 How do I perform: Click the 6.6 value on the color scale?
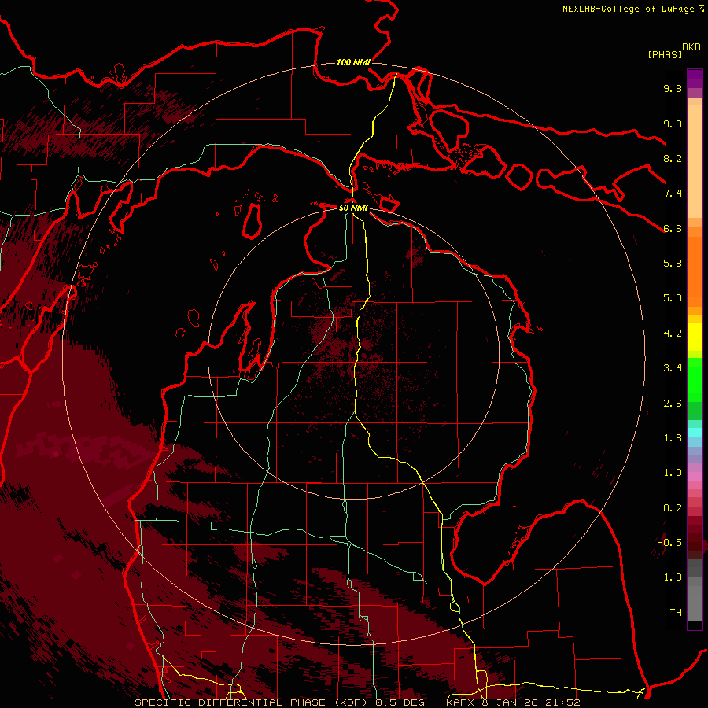[x=673, y=228]
